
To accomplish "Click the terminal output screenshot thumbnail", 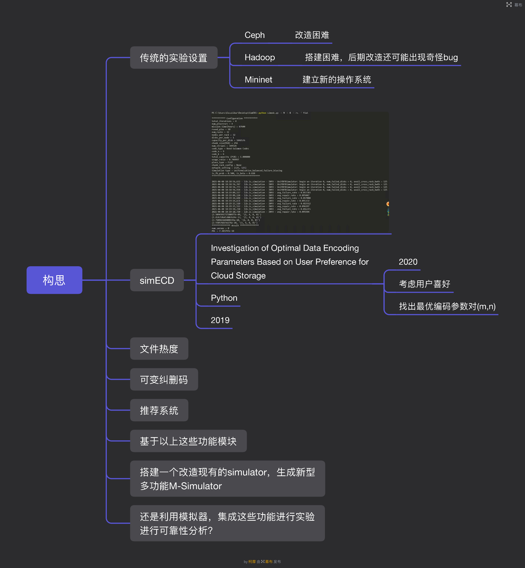I will point(300,172).
